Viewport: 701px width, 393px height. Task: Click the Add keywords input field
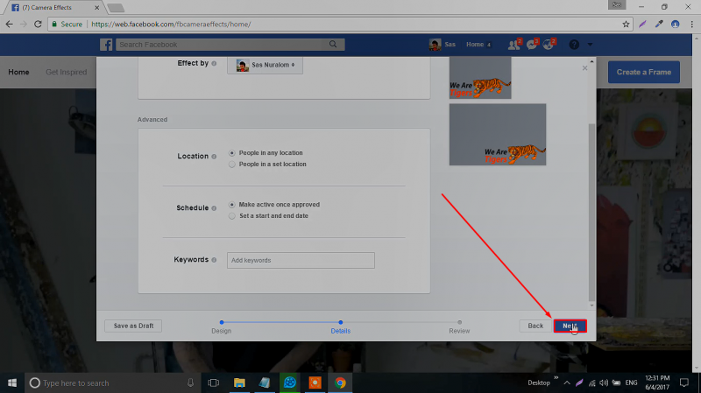pyautogui.click(x=300, y=260)
